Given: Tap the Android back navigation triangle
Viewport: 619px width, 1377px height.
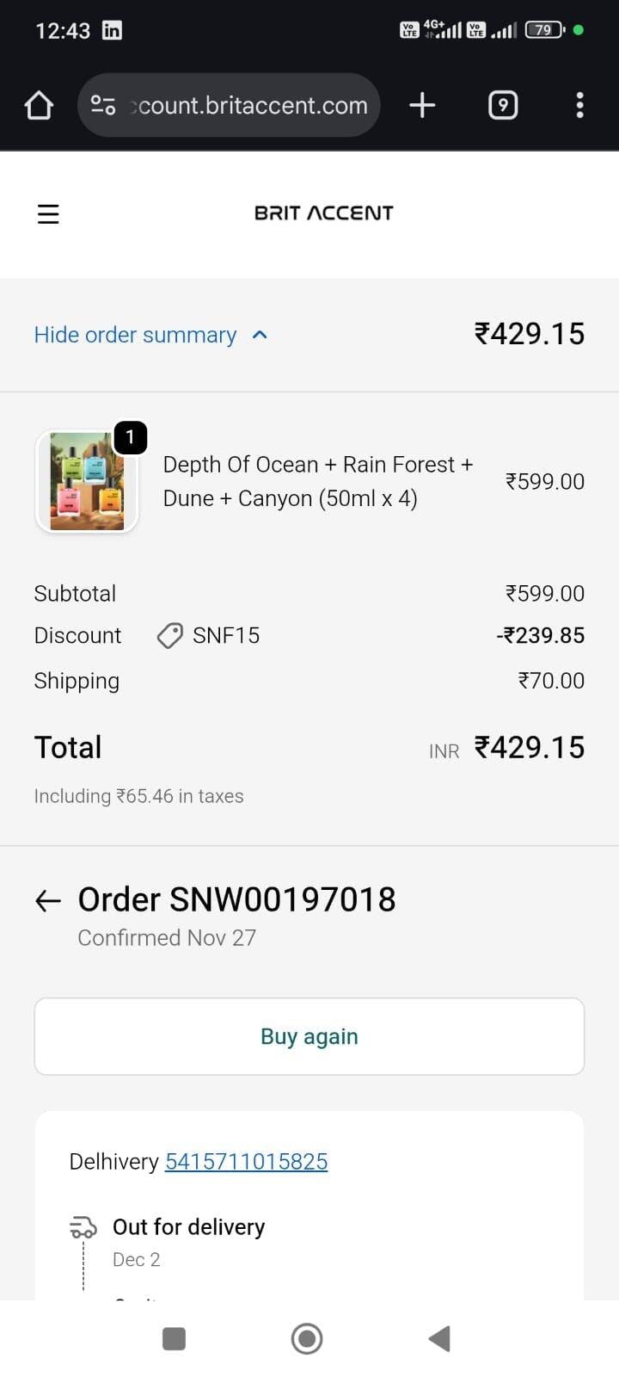Looking at the screenshot, I should (x=439, y=1338).
